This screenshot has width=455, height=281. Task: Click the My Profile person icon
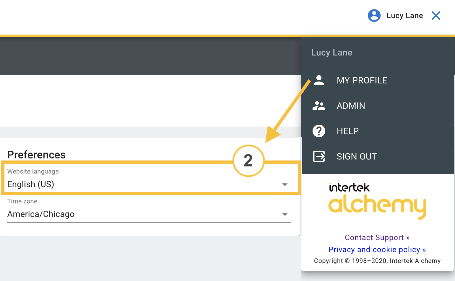tap(319, 80)
